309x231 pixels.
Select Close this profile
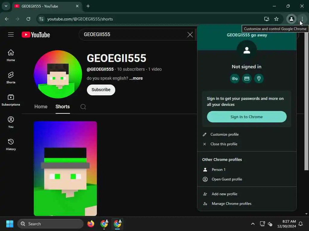tap(247, 144)
